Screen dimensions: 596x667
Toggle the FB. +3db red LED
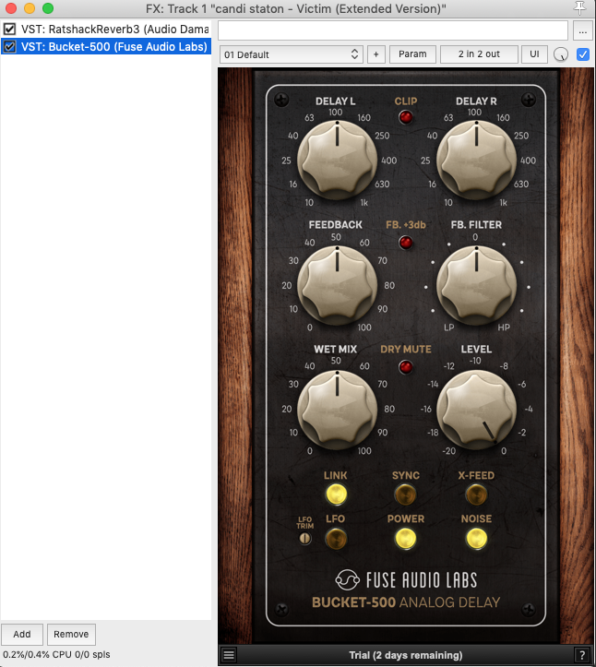click(x=405, y=243)
